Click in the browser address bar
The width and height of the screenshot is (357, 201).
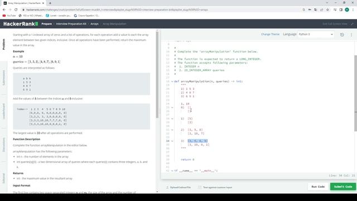point(160,10)
